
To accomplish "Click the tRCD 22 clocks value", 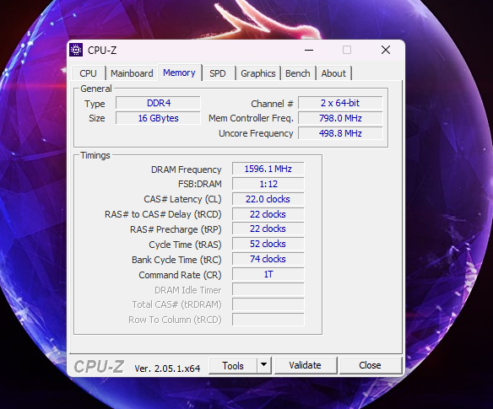I will click(x=268, y=214).
